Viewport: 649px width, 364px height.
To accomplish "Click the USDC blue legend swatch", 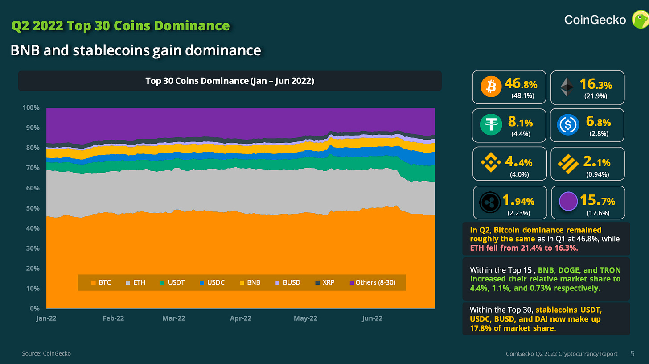I will [x=202, y=282].
